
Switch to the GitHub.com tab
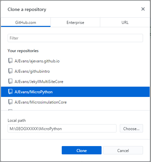pos(26,23)
